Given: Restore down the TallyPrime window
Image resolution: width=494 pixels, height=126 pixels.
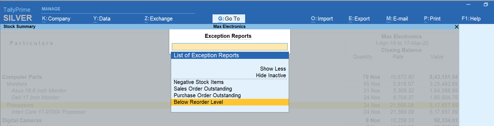Looking at the screenshot, I should 486,5.
